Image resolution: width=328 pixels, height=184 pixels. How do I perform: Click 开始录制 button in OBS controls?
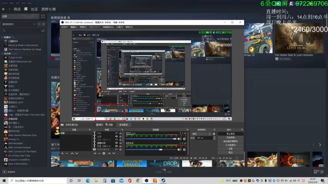point(230,137)
